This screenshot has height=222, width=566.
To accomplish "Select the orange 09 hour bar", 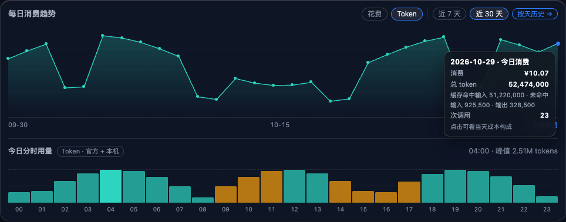I will point(225,194).
